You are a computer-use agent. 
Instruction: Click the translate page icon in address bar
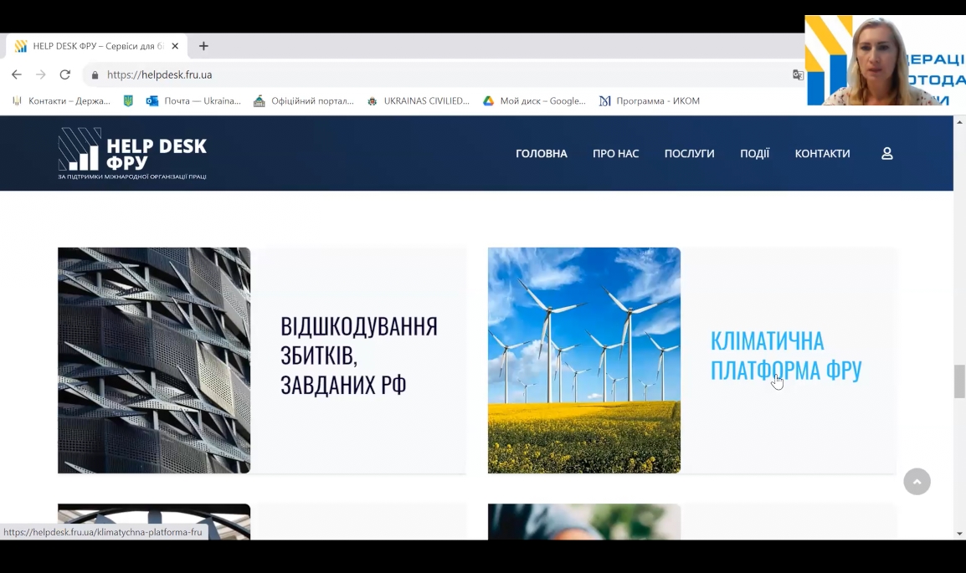pos(798,74)
